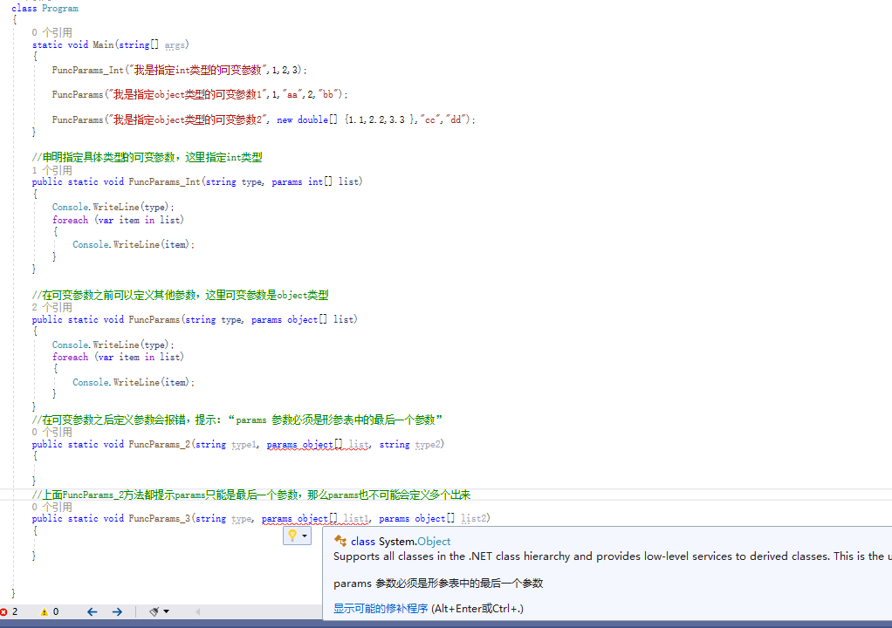
Task: Click the 'type2' parameter in FuncParams_2
Action: tap(428, 445)
